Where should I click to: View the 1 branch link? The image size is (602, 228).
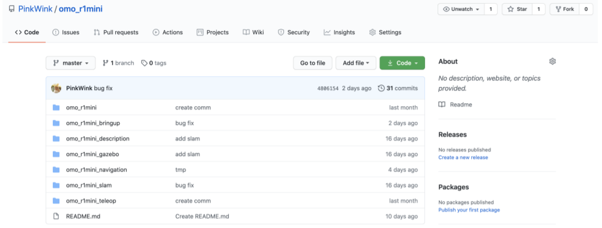point(118,63)
